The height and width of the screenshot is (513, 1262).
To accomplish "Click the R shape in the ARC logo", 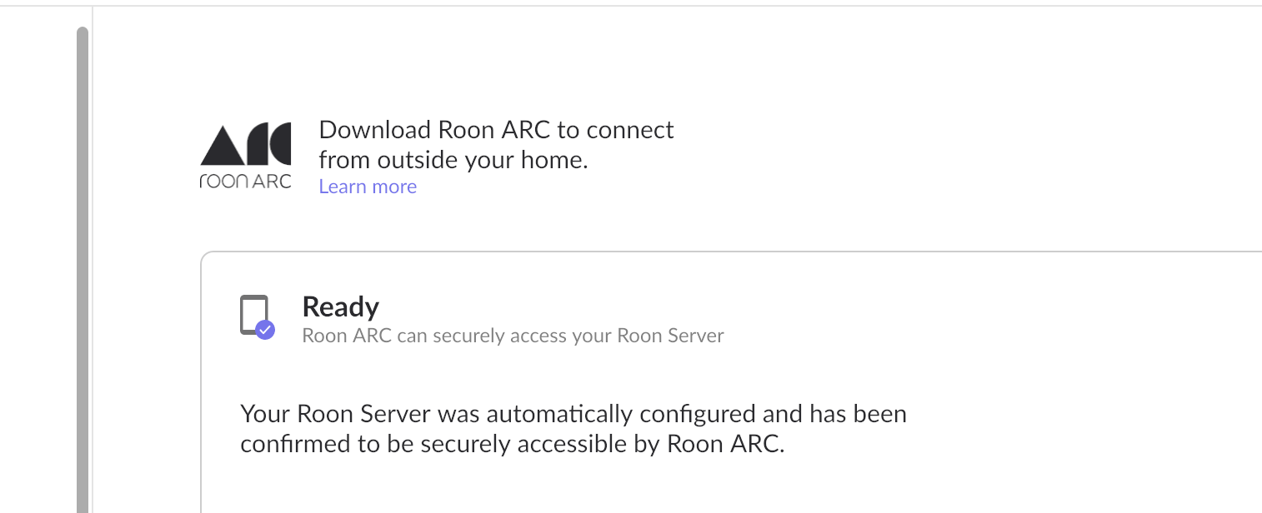I will (x=257, y=143).
